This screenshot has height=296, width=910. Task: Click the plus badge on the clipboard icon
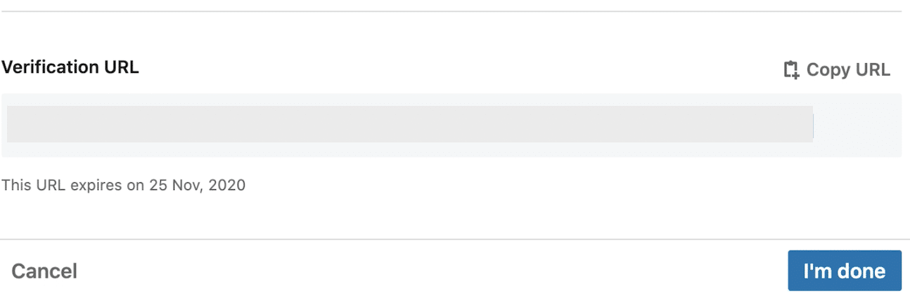[796, 75]
